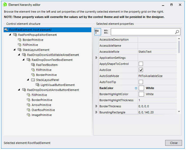Click AutoSizeMode value FitToAvailableSize
The height and width of the screenshot is (150, 186).
pos(150,76)
